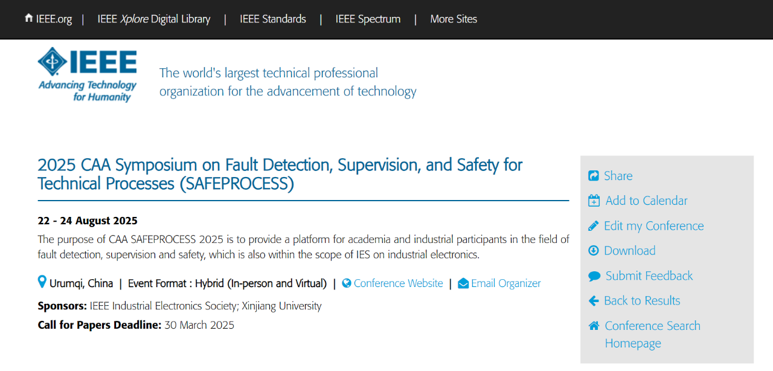Click the Conference Search home icon
This screenshot has width=773, height=371.
(594, 326)
